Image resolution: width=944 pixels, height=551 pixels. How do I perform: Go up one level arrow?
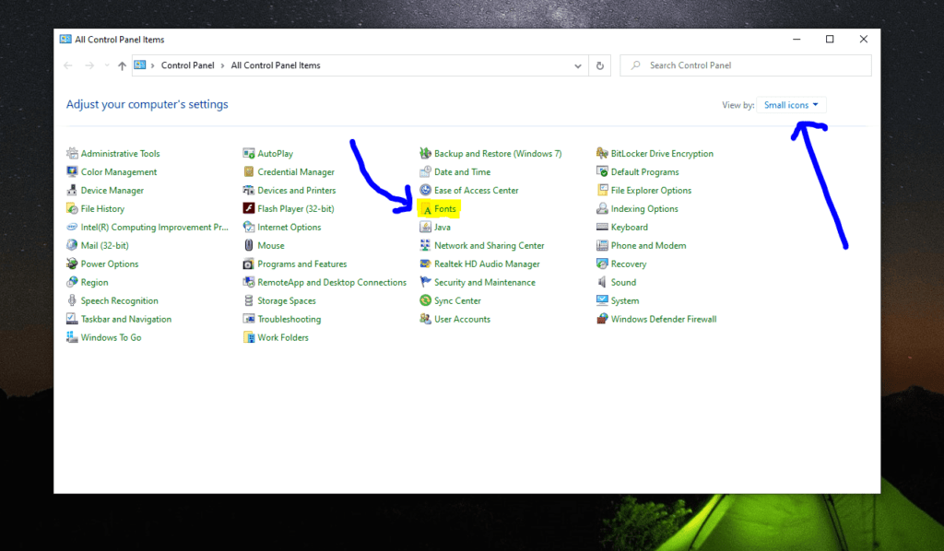[x=123, y=65]
